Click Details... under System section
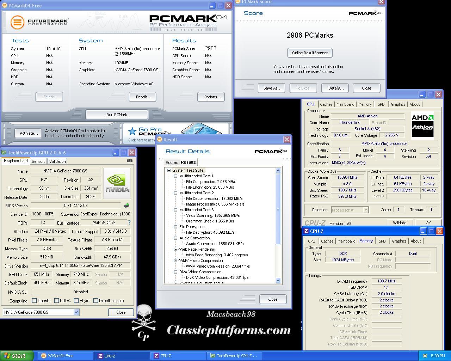Image resolution: width=451 pixels, height=361 pixels. tap(143, 97)
